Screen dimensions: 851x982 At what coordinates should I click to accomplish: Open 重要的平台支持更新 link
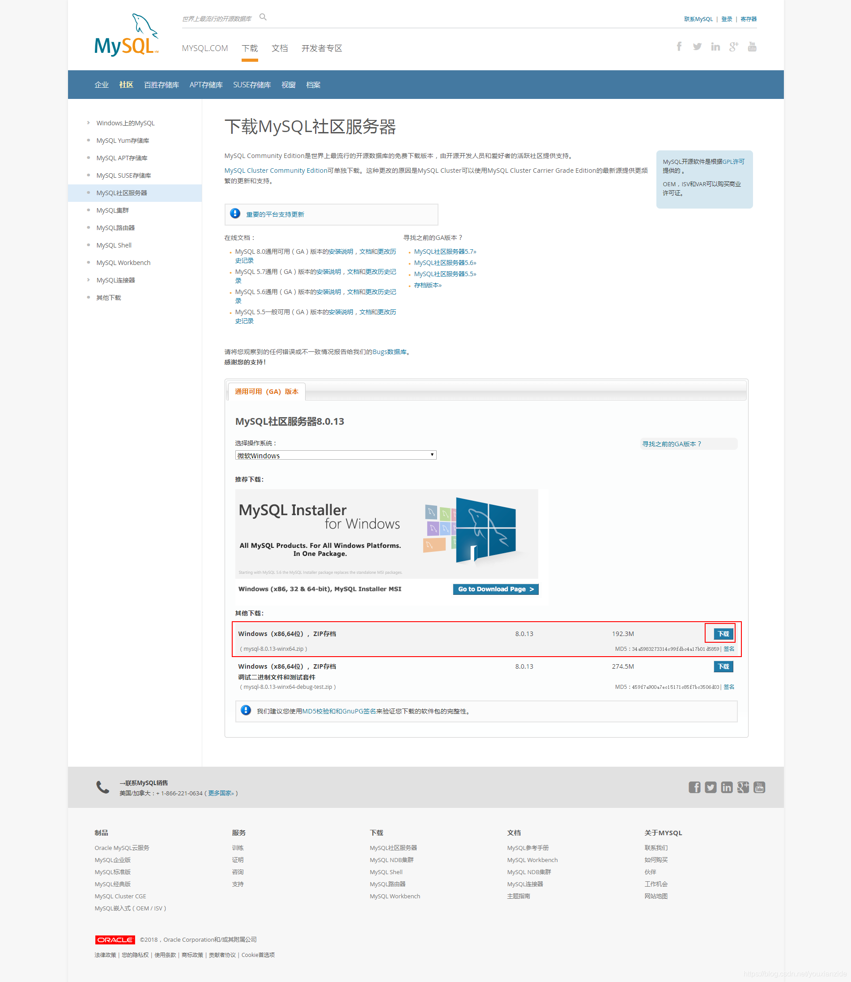[275, 214]
